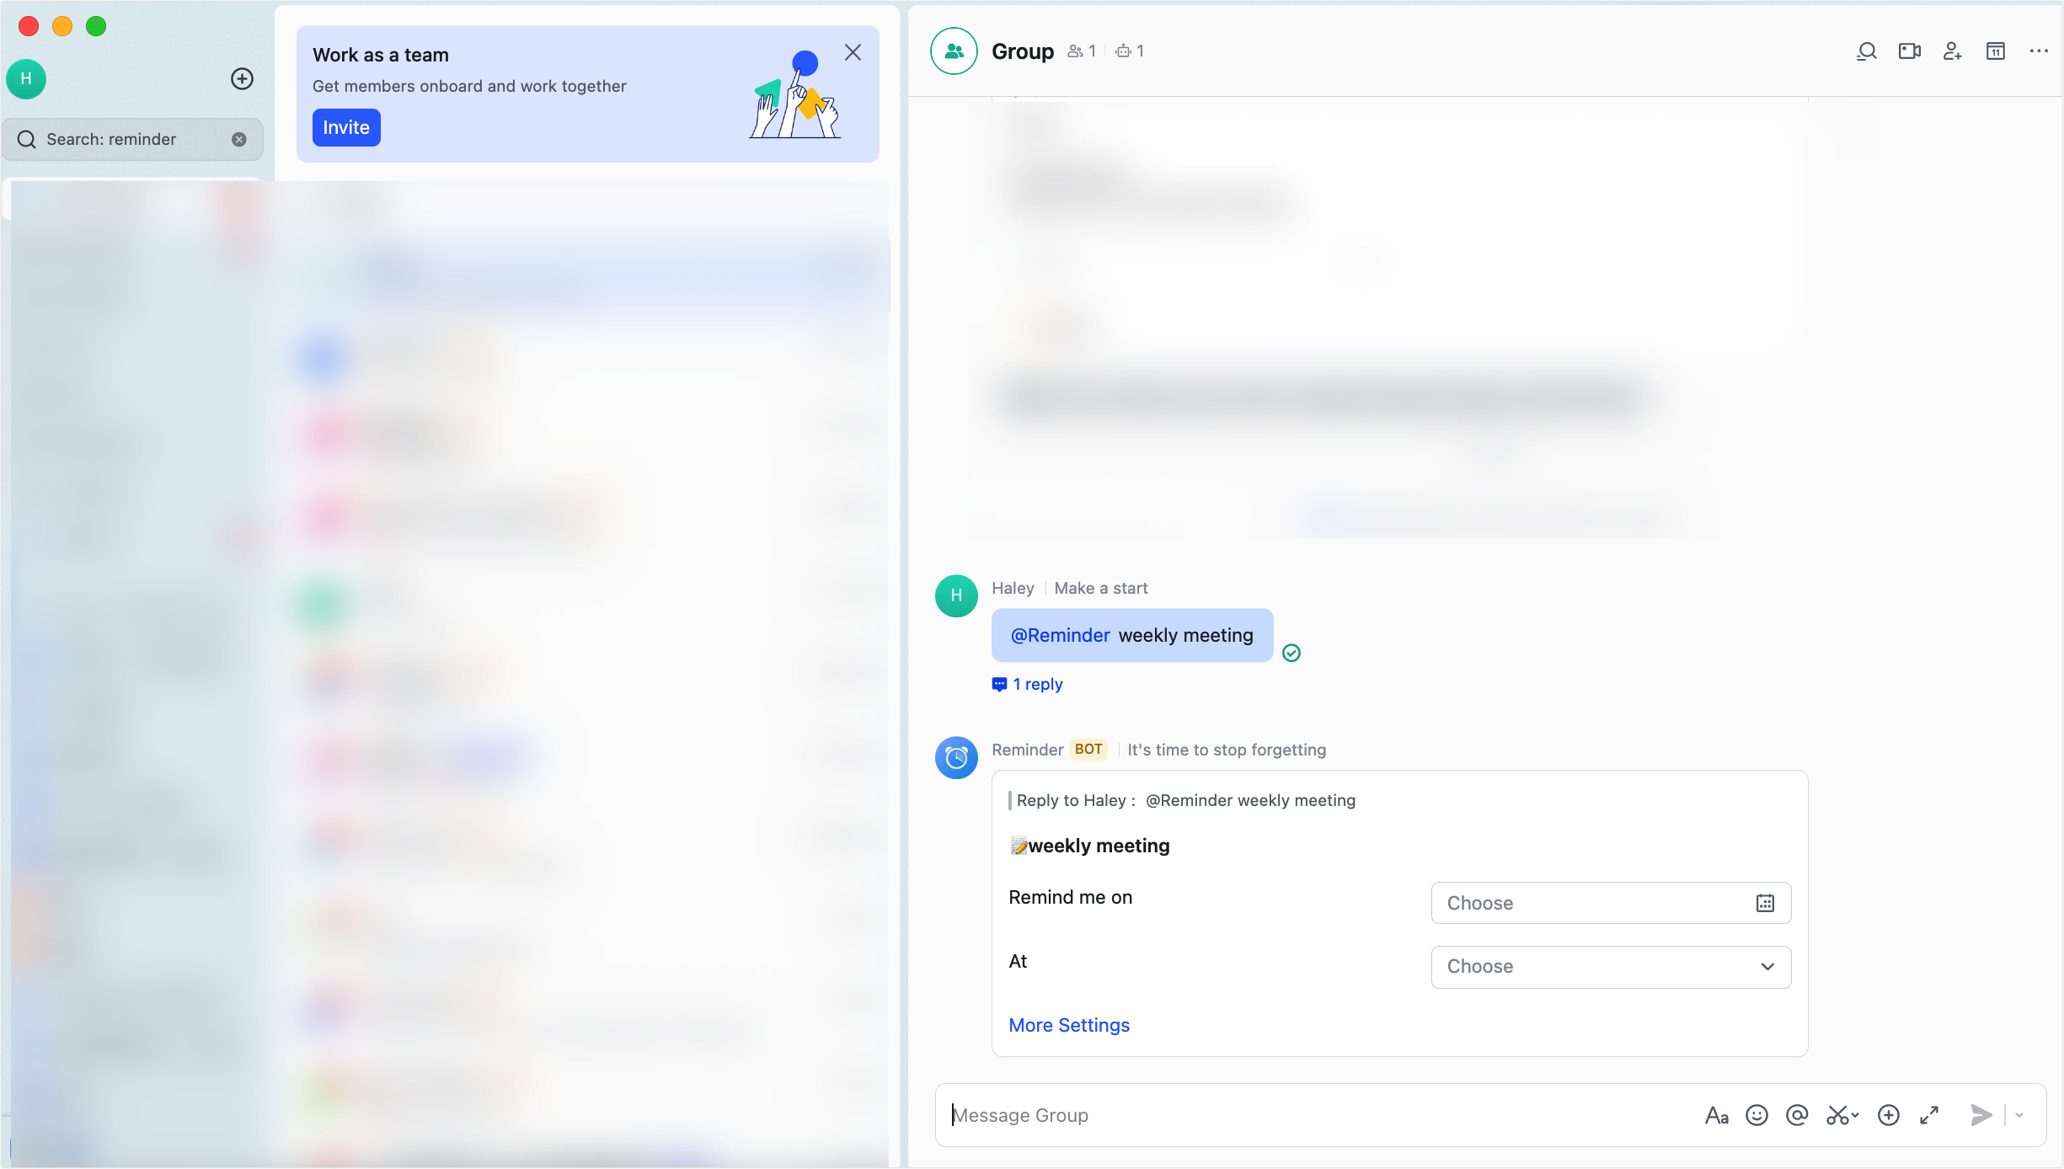
Task: Click the scissors screenshot tool
Action: [x=1837, y=1115]
